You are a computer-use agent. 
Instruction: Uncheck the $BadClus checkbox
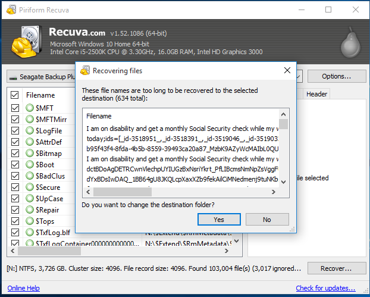15,176
